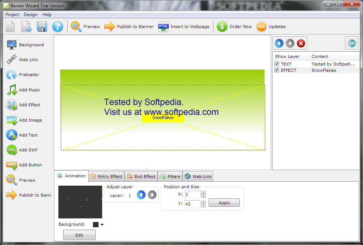Viewport: 363px width, 245px height.
Task: Select Add Image in sidebar
Action: pos(24,120)
